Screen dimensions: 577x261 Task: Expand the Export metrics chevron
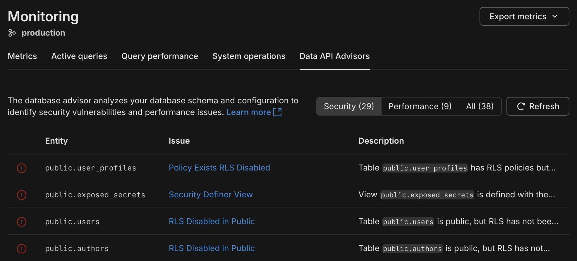coord(555,16)
